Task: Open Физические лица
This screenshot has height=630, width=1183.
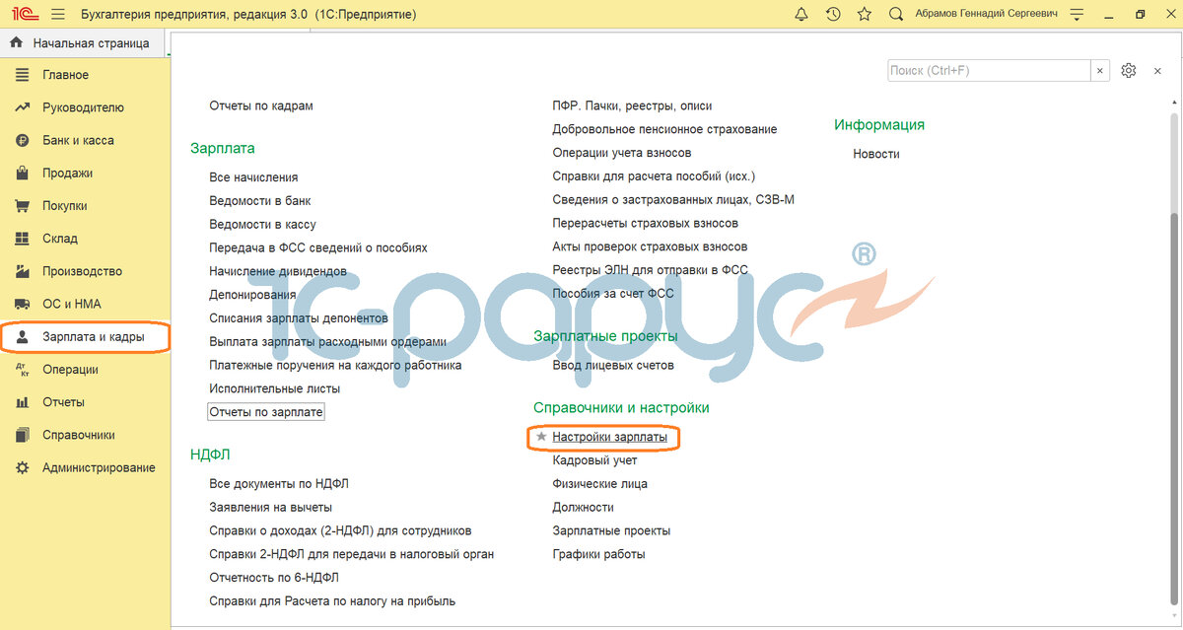Action: coord(599,484)
